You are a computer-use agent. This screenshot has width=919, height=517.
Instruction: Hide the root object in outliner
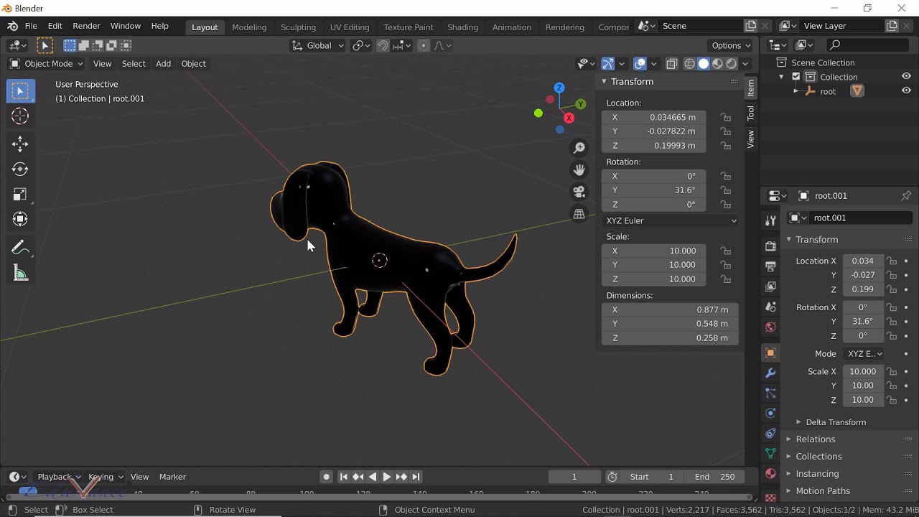pos(906,91)
